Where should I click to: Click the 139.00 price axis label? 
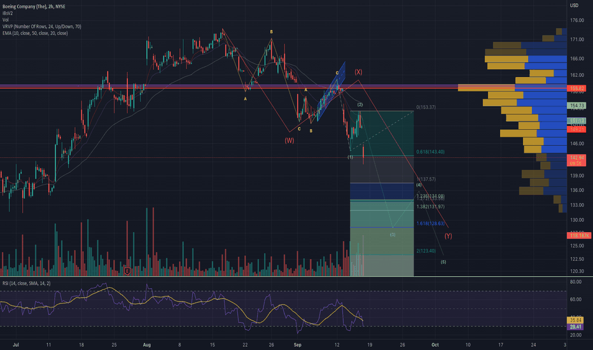point(576,176)
